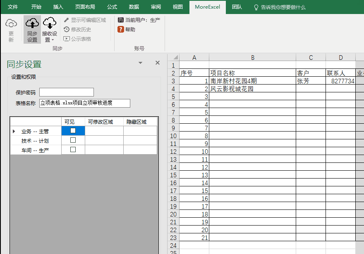Screen dimensions: 364x254
Task: Select the cell with 序号 21
Action: point(194,238)
